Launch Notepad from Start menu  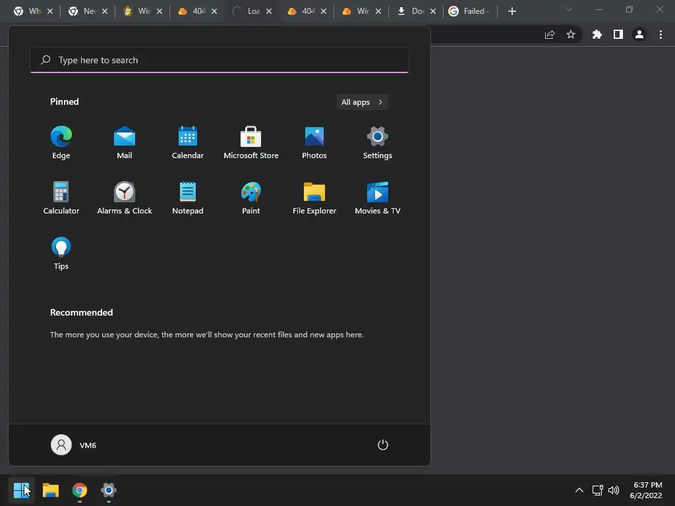pos(188,198)
